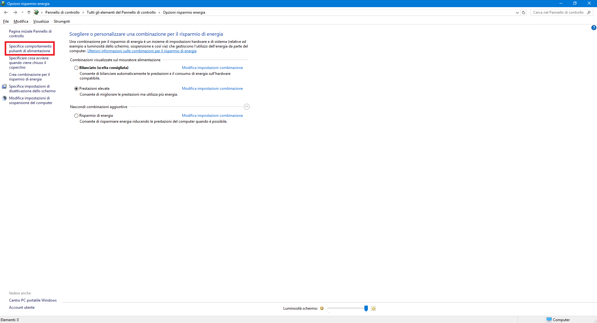Click Modifica impostazioni combinazione for Bilanciato
This screenshot has width=597, height=323.
[x=212, y=68]
